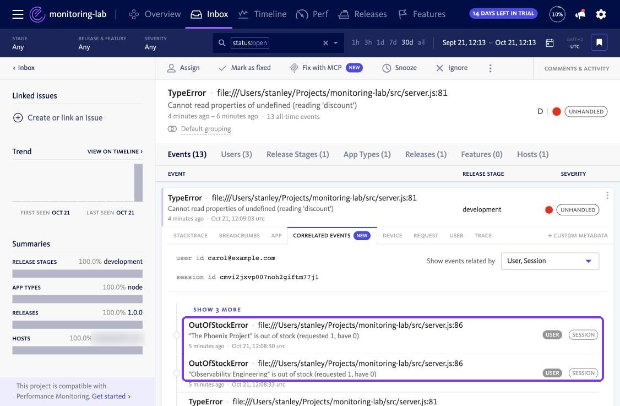
Task: Open the Features nav item
Action: coord(422,14)
